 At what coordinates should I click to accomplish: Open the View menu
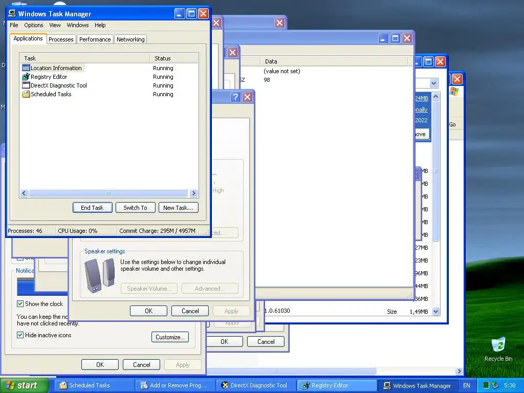[x=55, y=25]
